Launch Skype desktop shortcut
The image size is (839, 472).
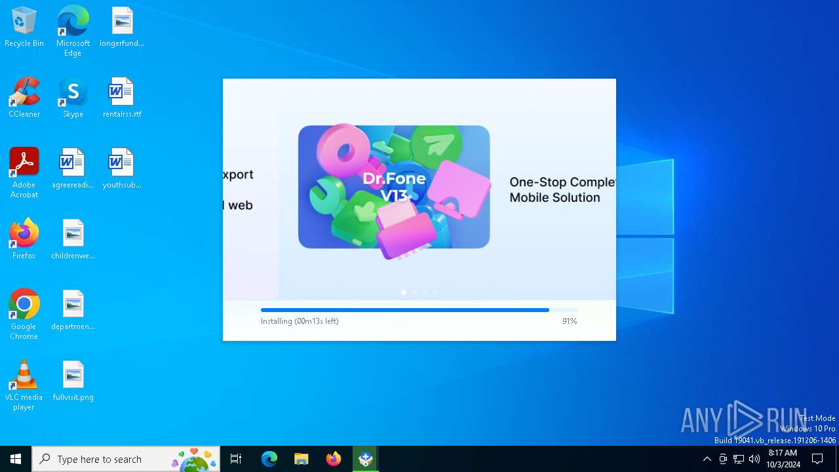click(x=73, y=98)
